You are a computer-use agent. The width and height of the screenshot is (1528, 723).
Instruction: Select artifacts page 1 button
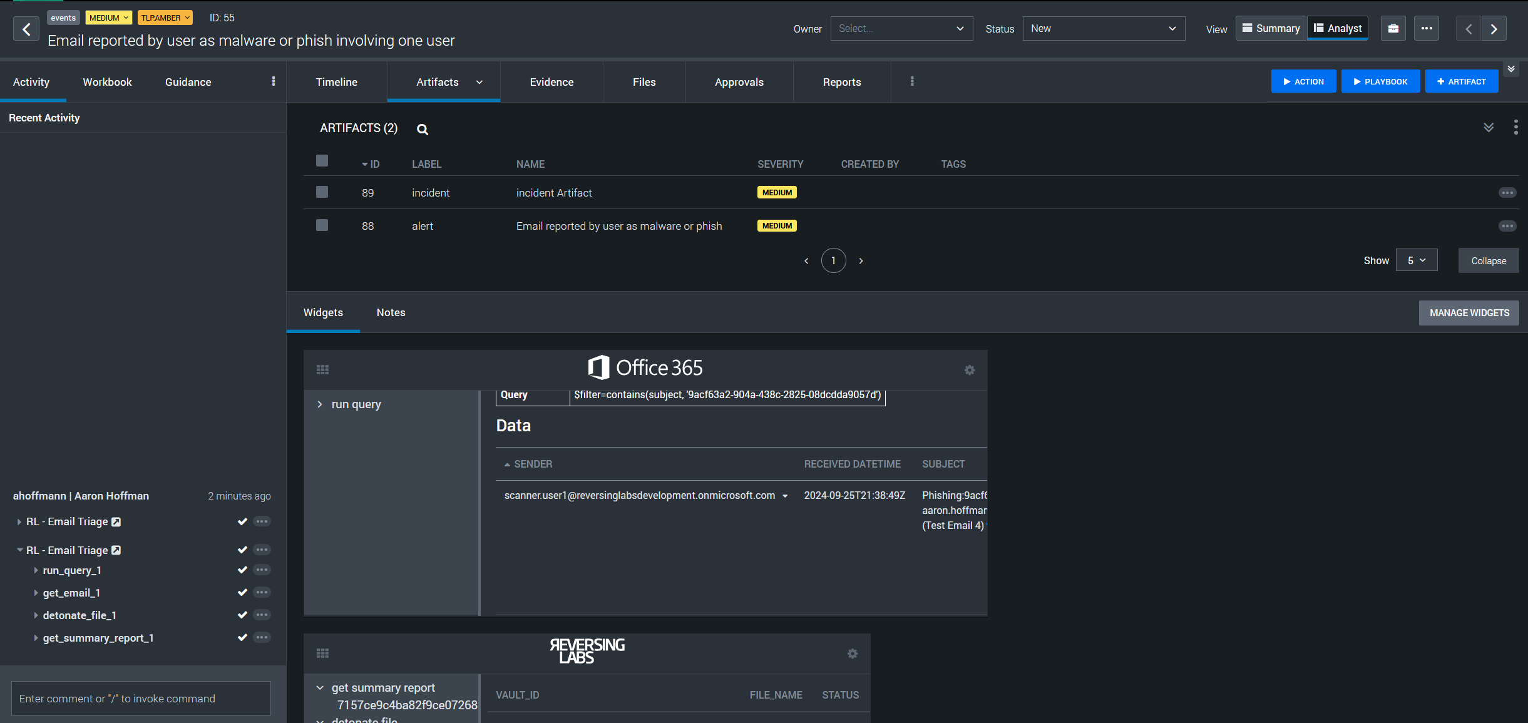click(833, 261)
